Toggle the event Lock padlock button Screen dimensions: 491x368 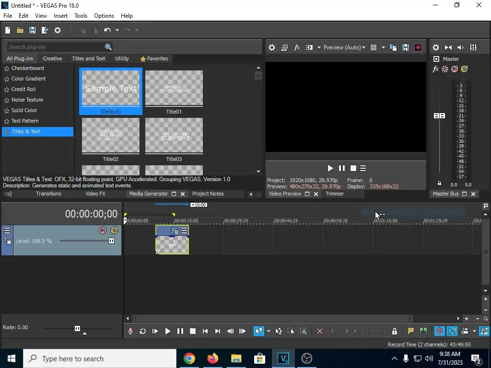coord(395,331)
